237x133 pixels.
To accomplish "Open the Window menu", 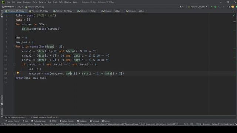I will click(68, 3).
